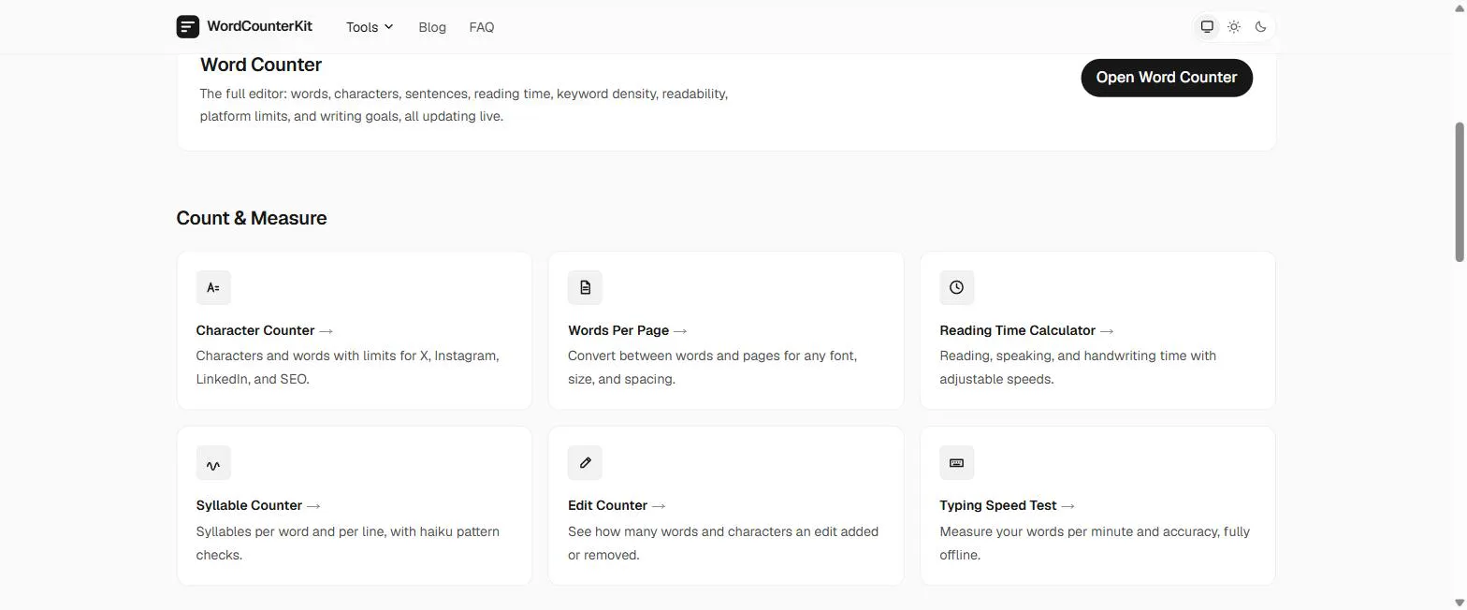The width and height of the screenshot is (1467, 610).
Task: Click the arrow after Syllable Counter
Action: 313,506
